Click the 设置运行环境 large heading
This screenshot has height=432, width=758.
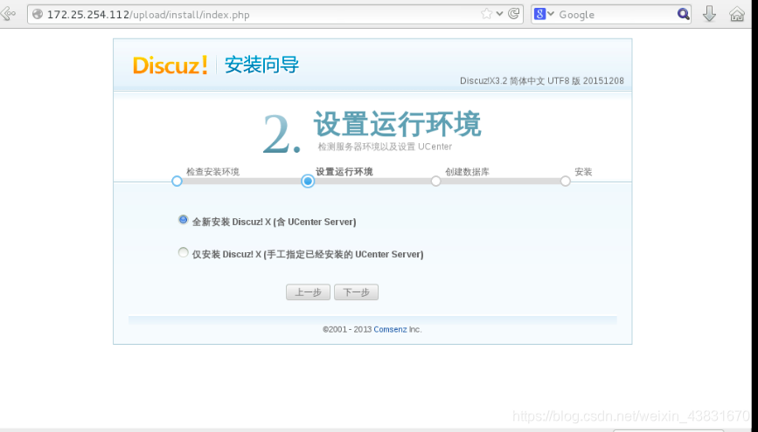pos(397,124)
